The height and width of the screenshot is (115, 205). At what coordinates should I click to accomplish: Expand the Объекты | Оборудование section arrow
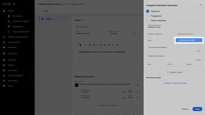pos(32,37)
